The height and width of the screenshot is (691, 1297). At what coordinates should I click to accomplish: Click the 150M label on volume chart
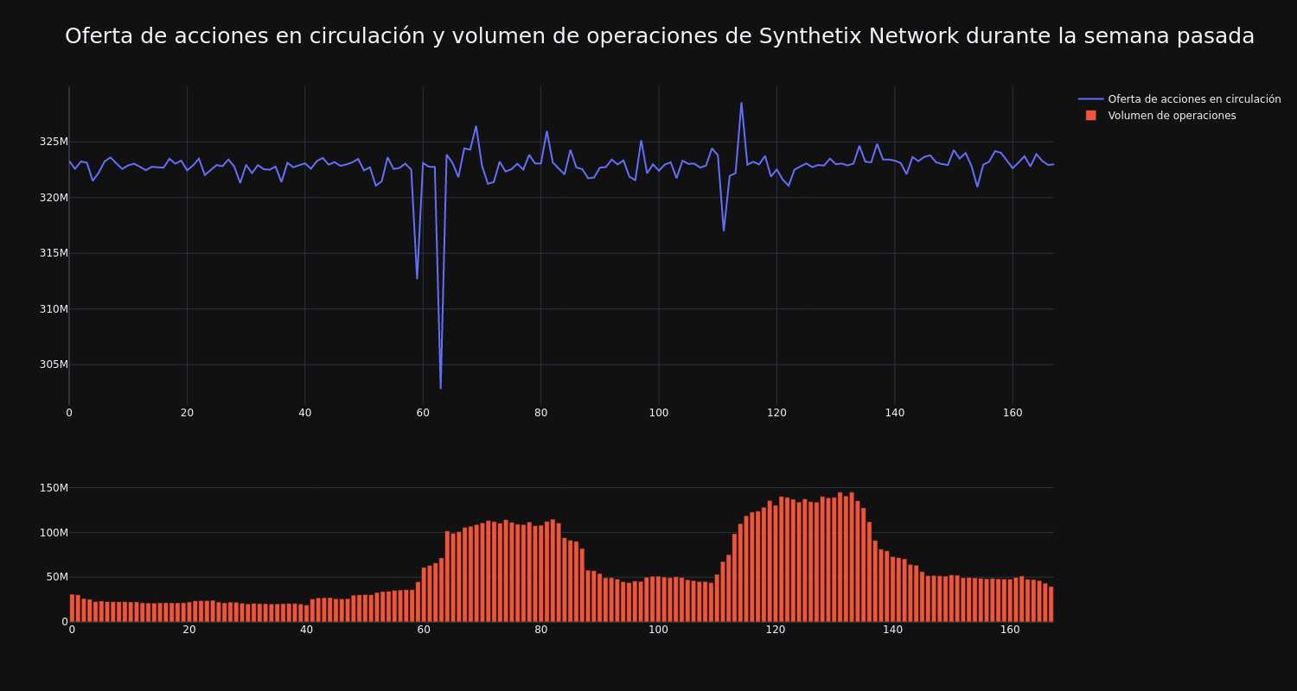coord(54,488)
